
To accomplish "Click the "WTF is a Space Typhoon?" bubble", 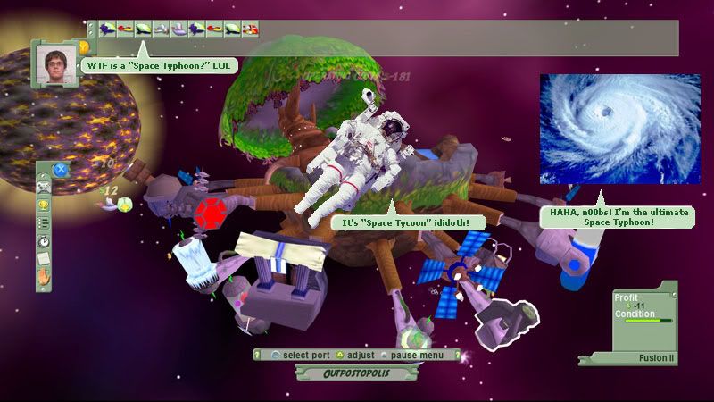I will coord(159,65).
